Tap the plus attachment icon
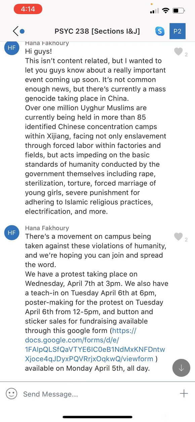The image size is (195, 422). click(184, 394)
